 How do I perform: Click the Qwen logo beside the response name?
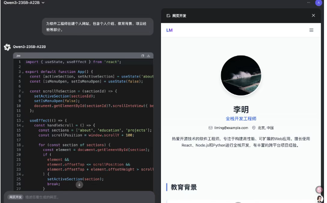[x=8, y=47]
